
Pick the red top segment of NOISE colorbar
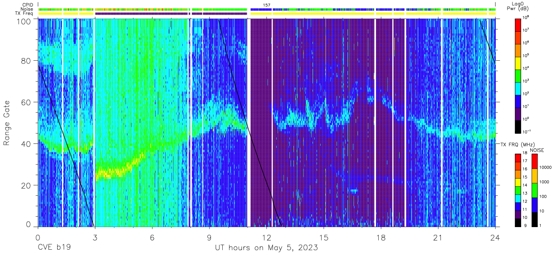(x=534, y=161)
